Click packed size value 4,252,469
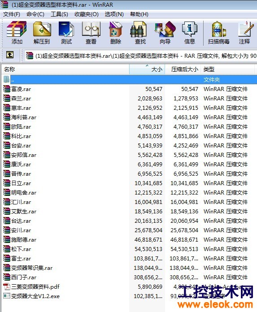This screenshot has width=257, height=312. (x=186, y=145)
